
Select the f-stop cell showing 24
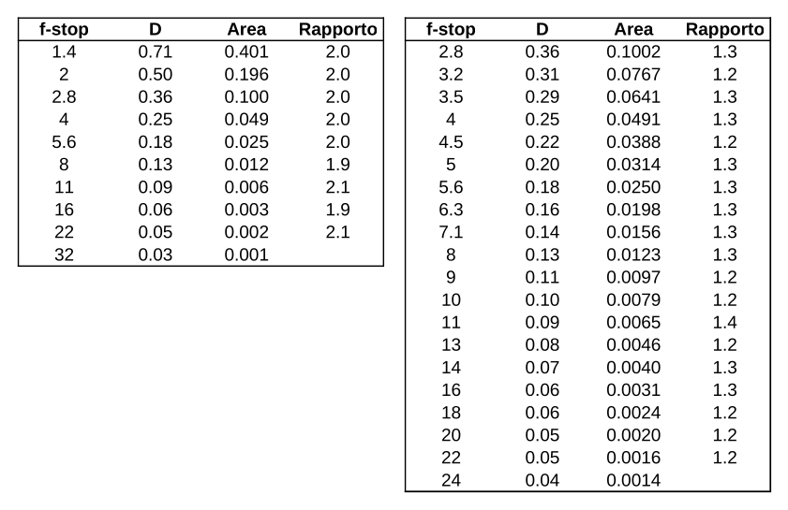tap(451, 480)
